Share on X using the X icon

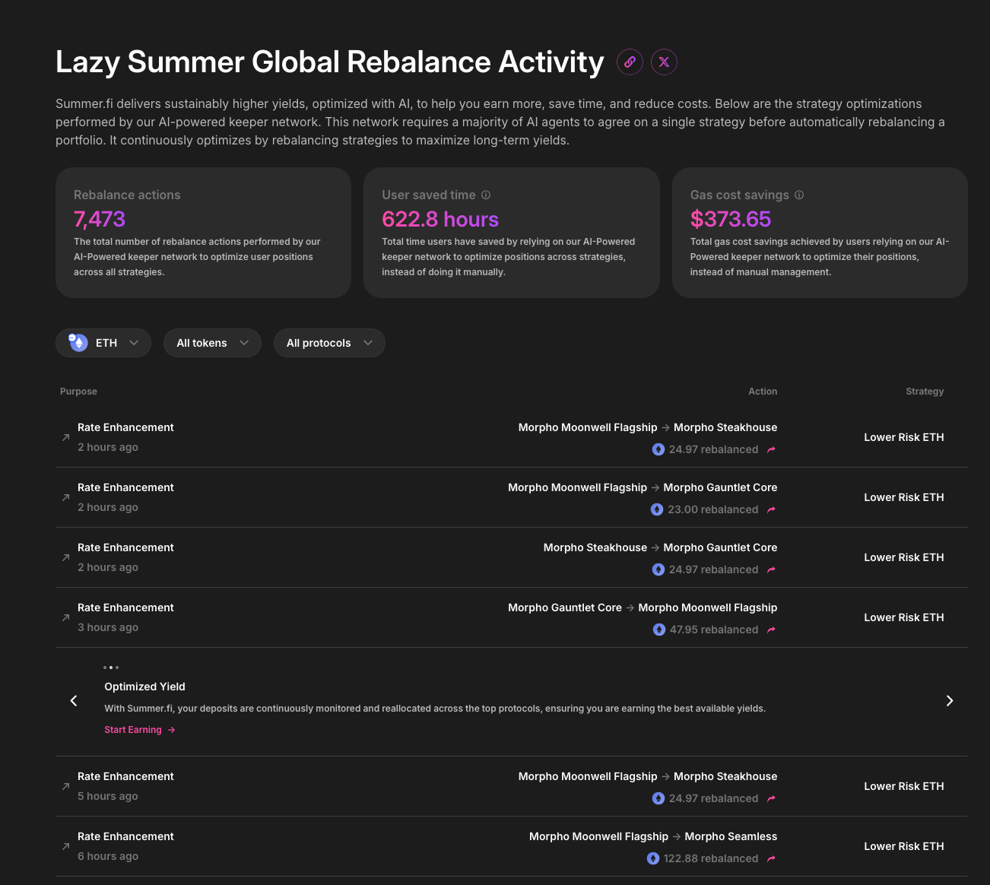pyautogui.click(x=664, y=62)
